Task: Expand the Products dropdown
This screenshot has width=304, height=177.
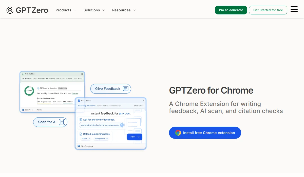Action: (x=66, y=10)
